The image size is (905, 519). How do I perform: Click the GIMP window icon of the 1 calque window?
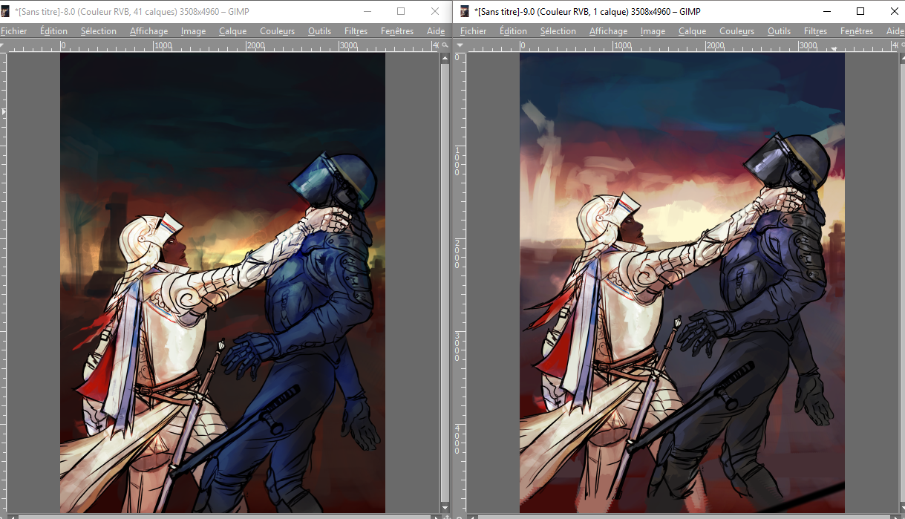465,11
